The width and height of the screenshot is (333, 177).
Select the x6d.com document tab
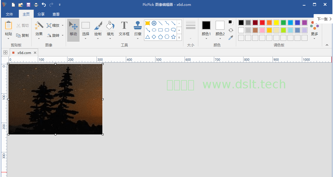coord(24,53)
